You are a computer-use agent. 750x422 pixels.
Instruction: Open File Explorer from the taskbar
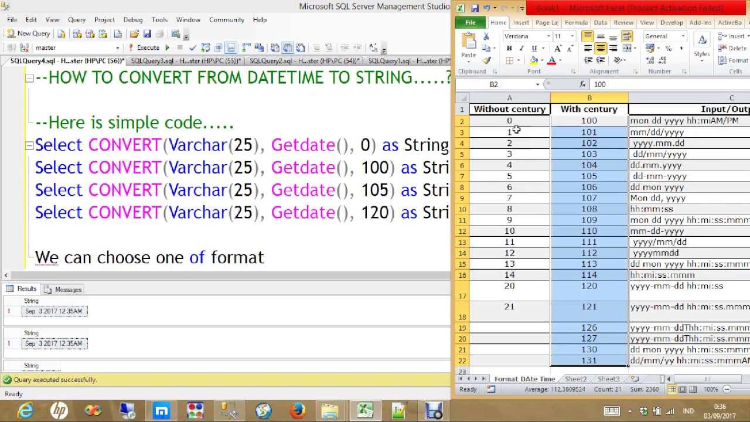330,411
